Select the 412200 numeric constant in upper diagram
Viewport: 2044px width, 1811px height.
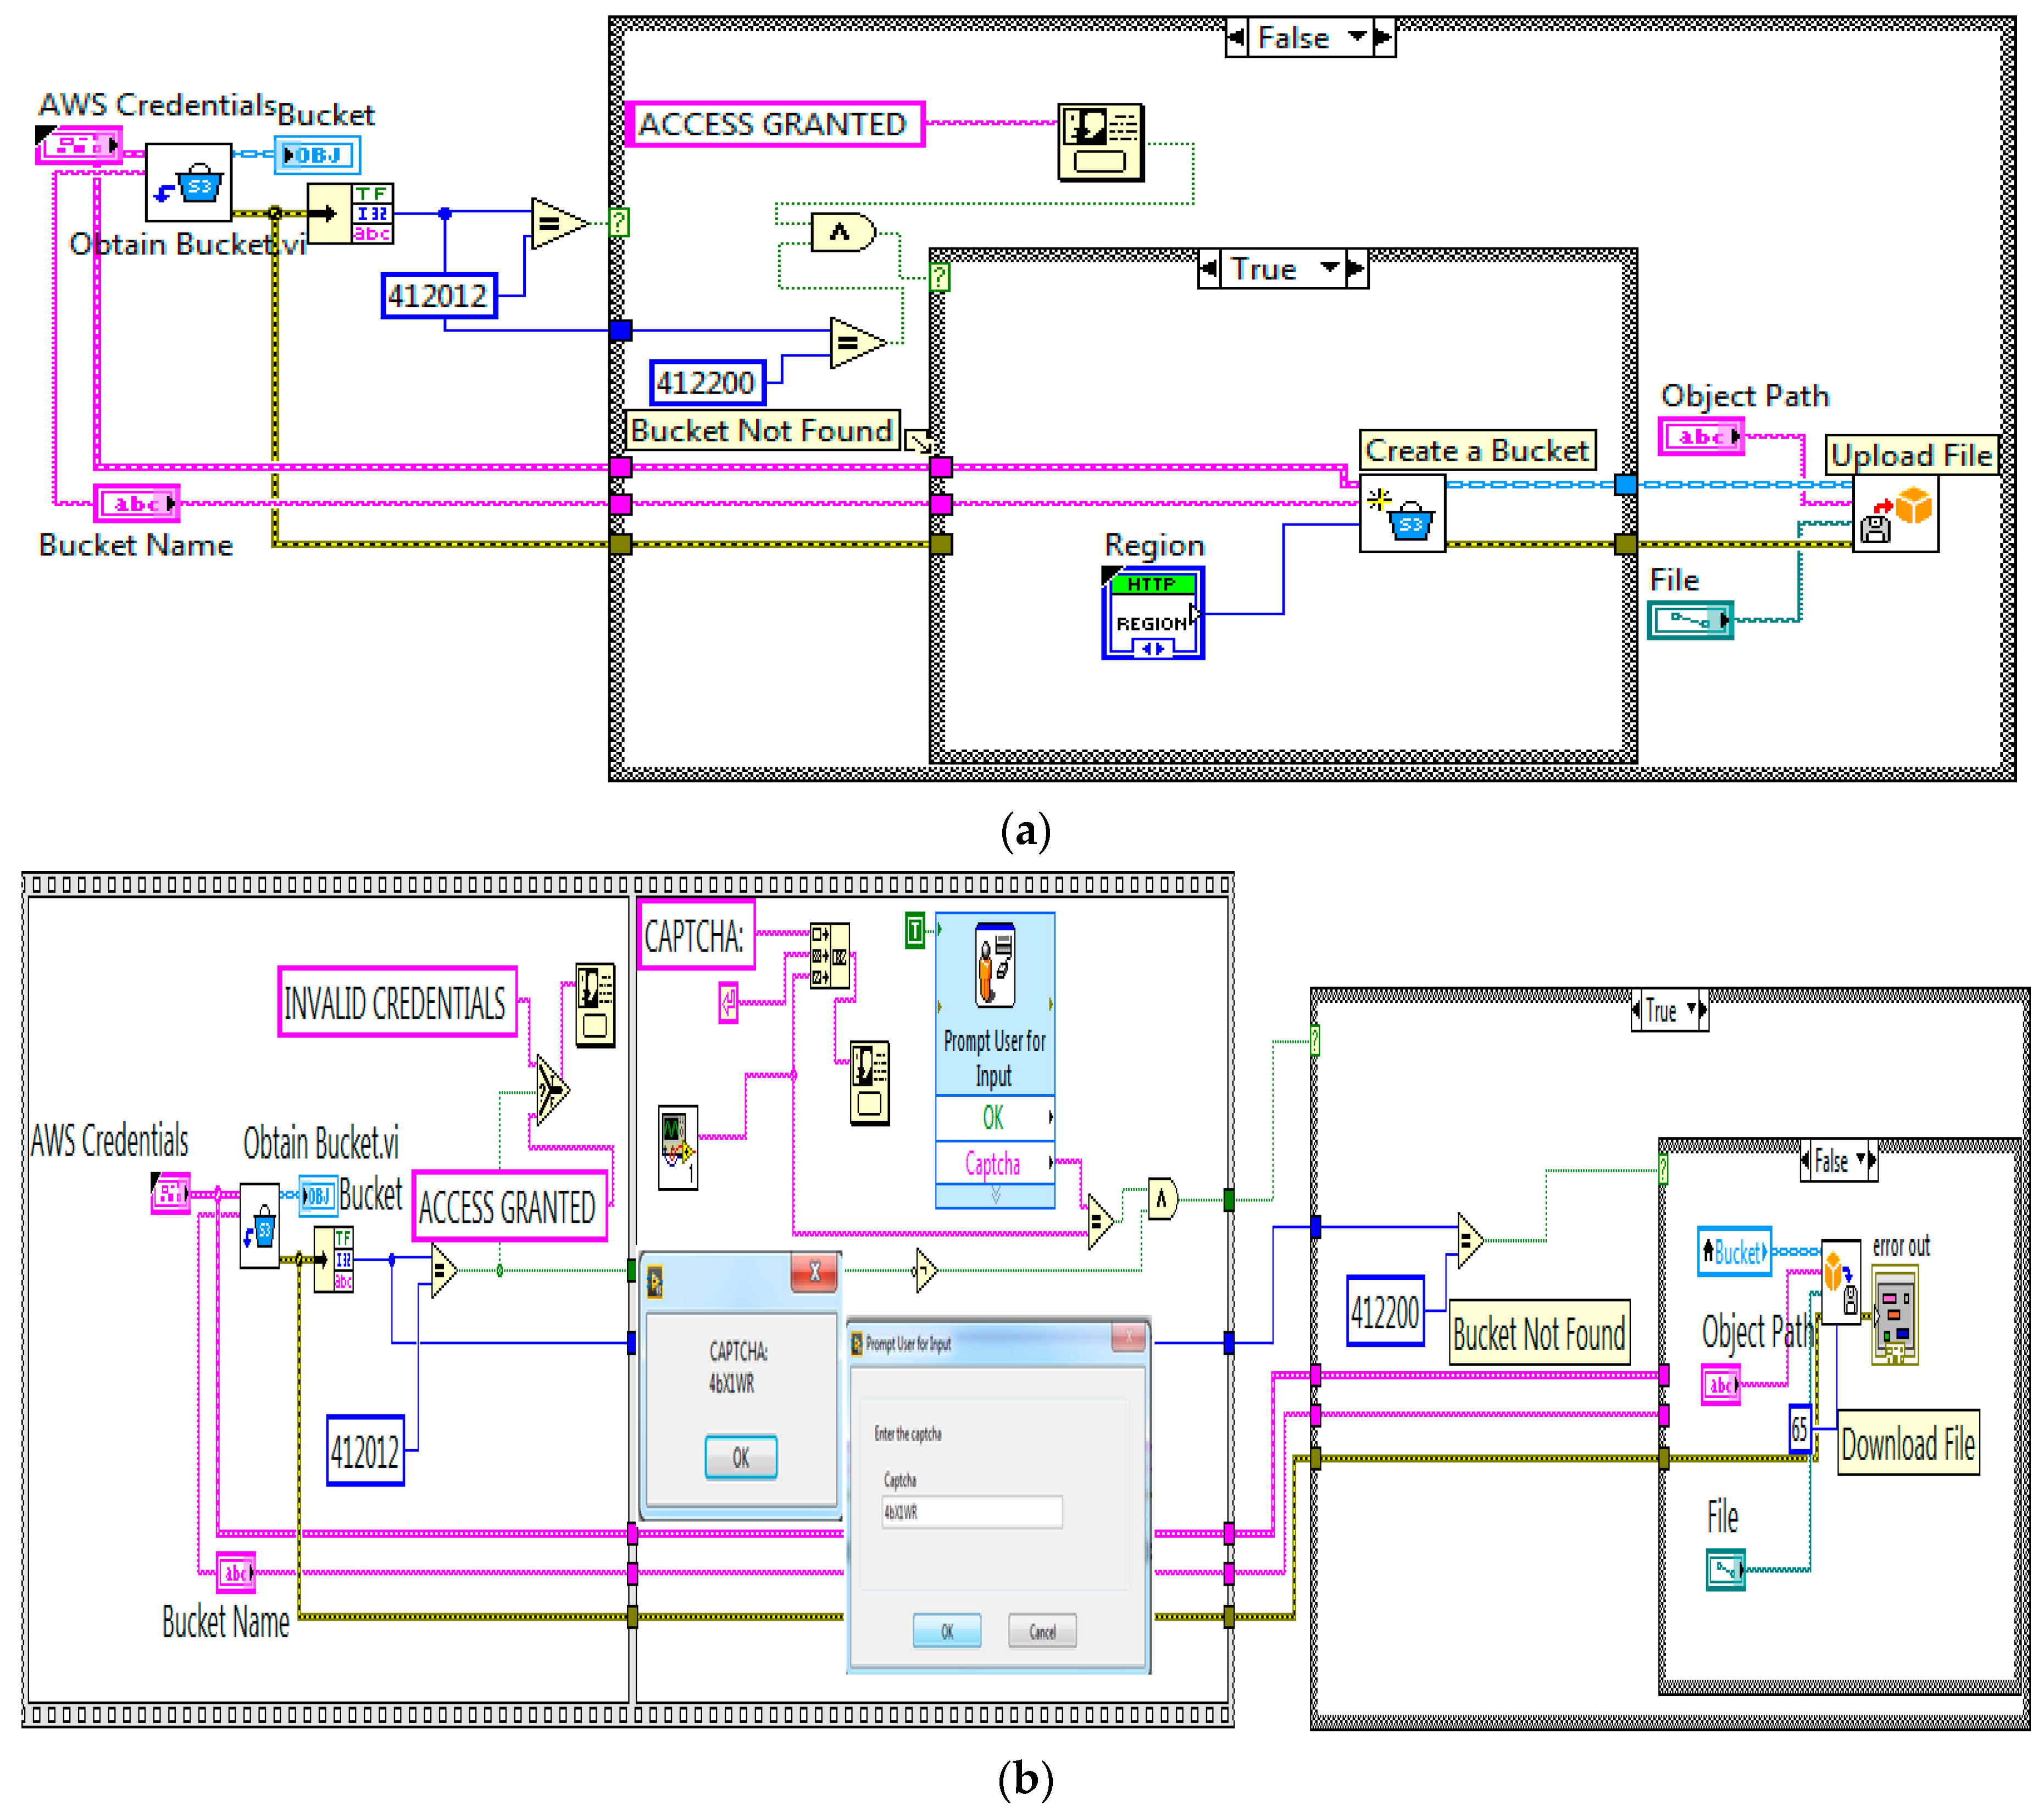[x=707, y=382]
